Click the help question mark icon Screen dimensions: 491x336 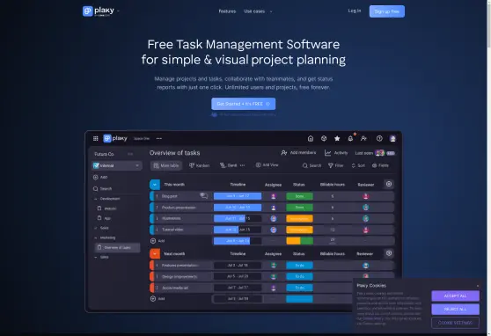(379, 138)
